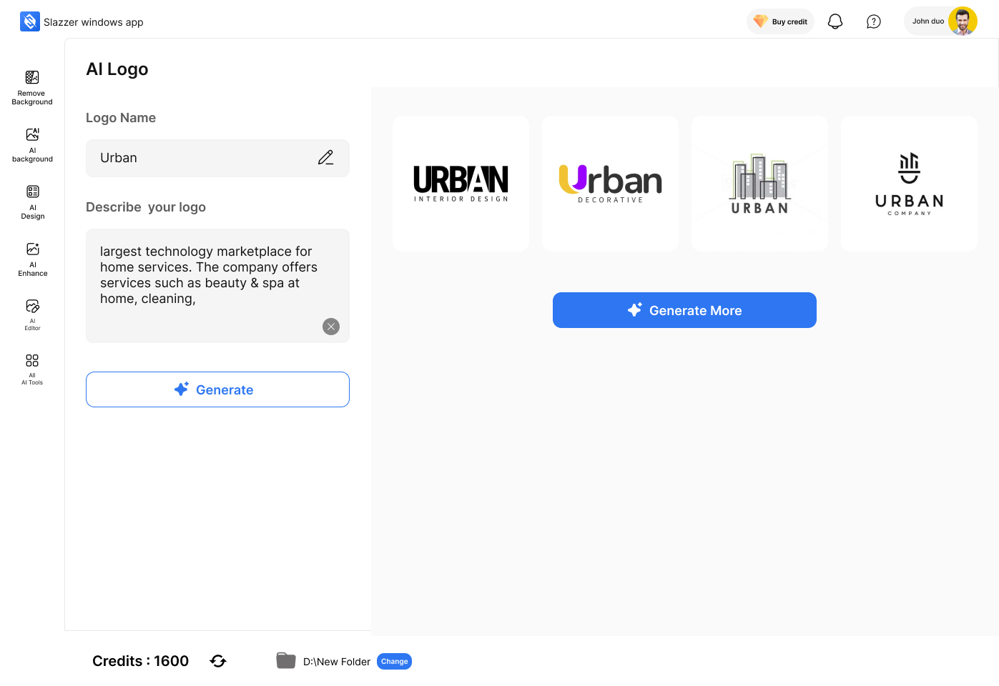This screenshot has height=686, width=999.
Task: Choose the Urban Decorative logo
Action: pyautogui.click(x=611, y=184)
